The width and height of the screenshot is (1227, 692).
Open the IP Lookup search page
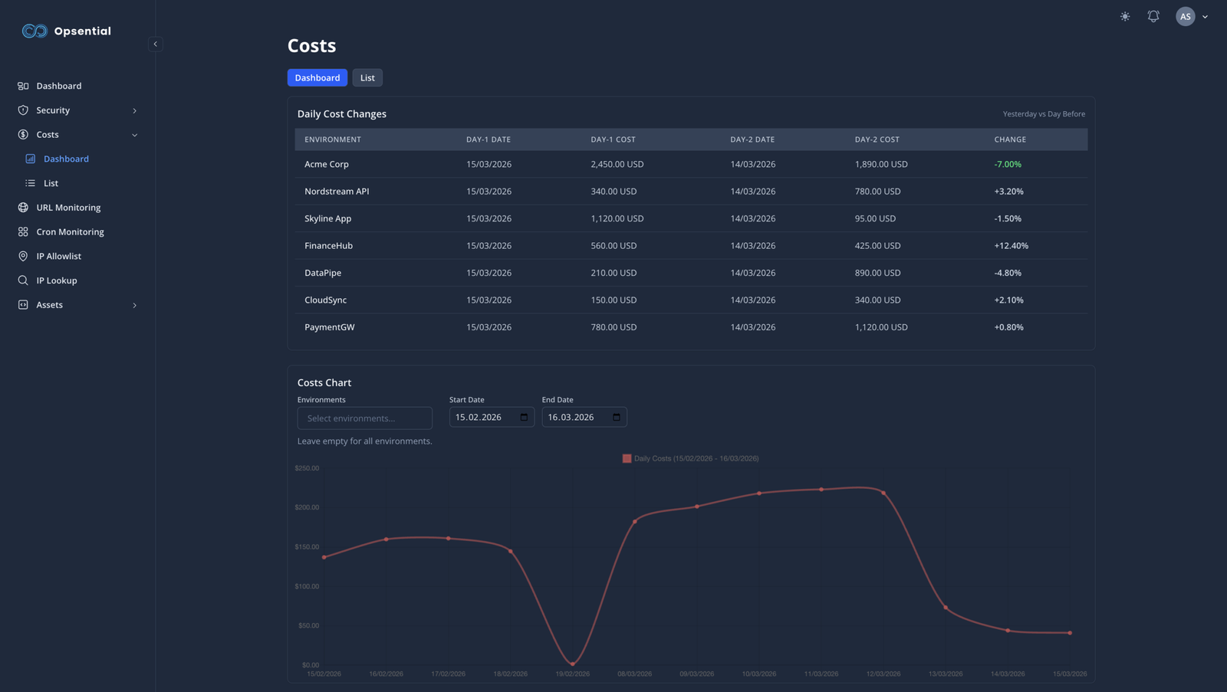[x=56, y=280]
